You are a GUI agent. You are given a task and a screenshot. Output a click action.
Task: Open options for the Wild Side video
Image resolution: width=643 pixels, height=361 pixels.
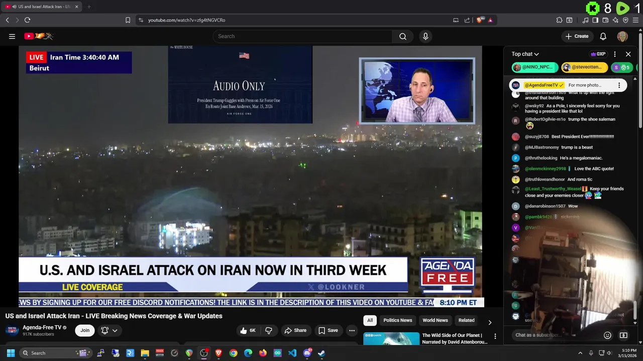pos(495,336)
